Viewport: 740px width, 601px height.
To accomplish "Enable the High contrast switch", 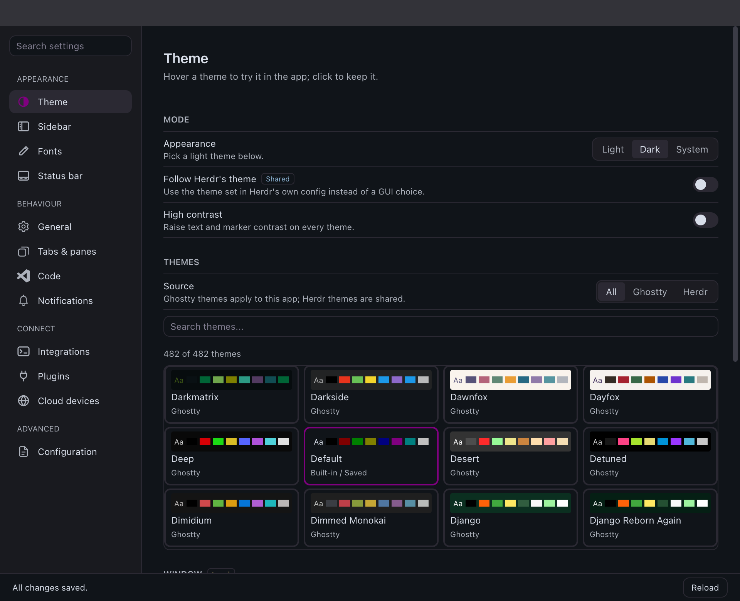I will coord(705,220).
